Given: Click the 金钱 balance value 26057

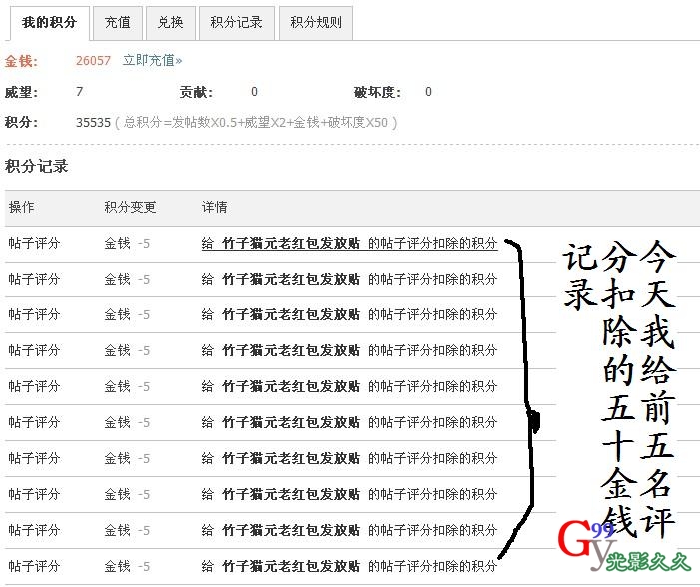Looking at the screenshot, I should (93, 61).
